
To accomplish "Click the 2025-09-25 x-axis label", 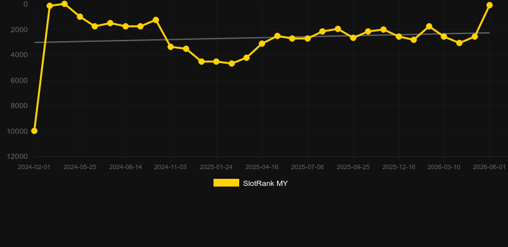I will coord(353,167).
